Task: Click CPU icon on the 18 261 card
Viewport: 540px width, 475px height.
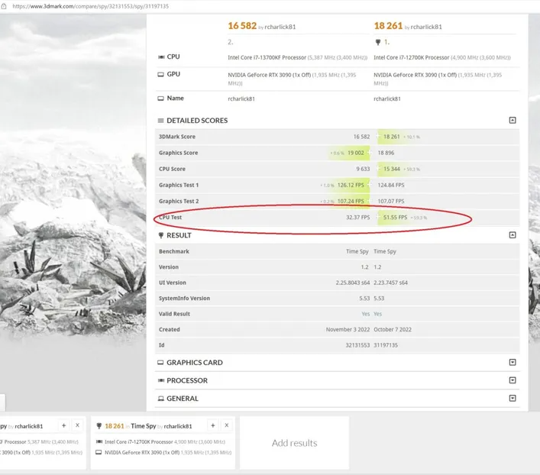Action: coord(99,441)
